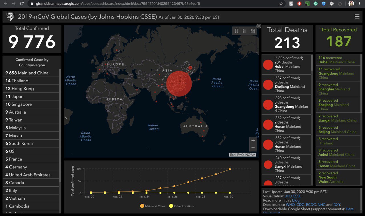Image resolution: width=365 pixels, height=216 pixels.
Task: Click the blue shield extension icon
Action: point(324,4)
